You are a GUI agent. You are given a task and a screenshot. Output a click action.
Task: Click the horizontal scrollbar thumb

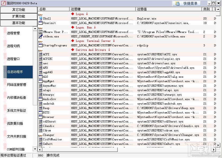coord(80,150)
